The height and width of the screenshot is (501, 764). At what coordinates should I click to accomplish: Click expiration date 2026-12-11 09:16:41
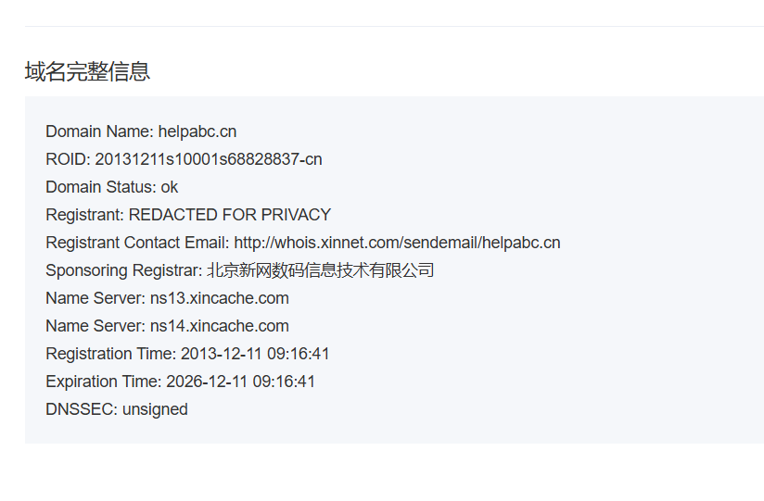pos(241,382)
